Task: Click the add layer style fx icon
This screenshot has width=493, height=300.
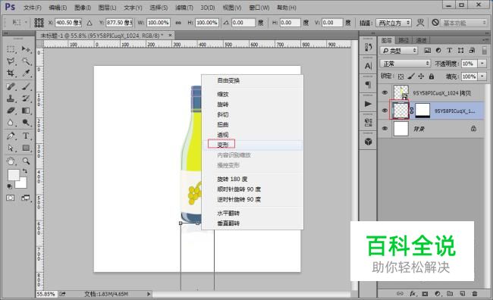Action: tap(413, 293)
